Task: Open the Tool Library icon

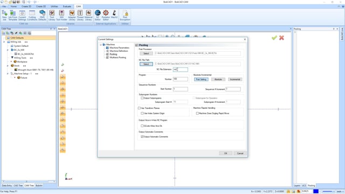Action: tap(52, 16)
